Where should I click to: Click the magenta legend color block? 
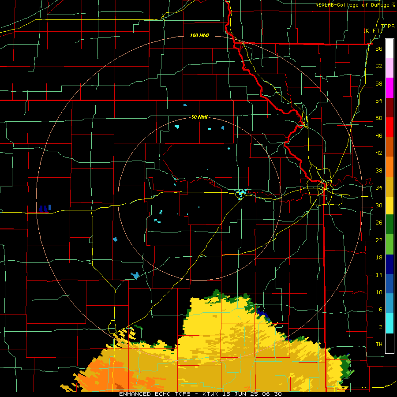click(390, 88)
